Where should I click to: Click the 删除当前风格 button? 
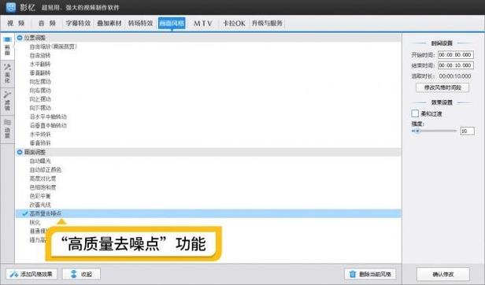click(370, 274)
